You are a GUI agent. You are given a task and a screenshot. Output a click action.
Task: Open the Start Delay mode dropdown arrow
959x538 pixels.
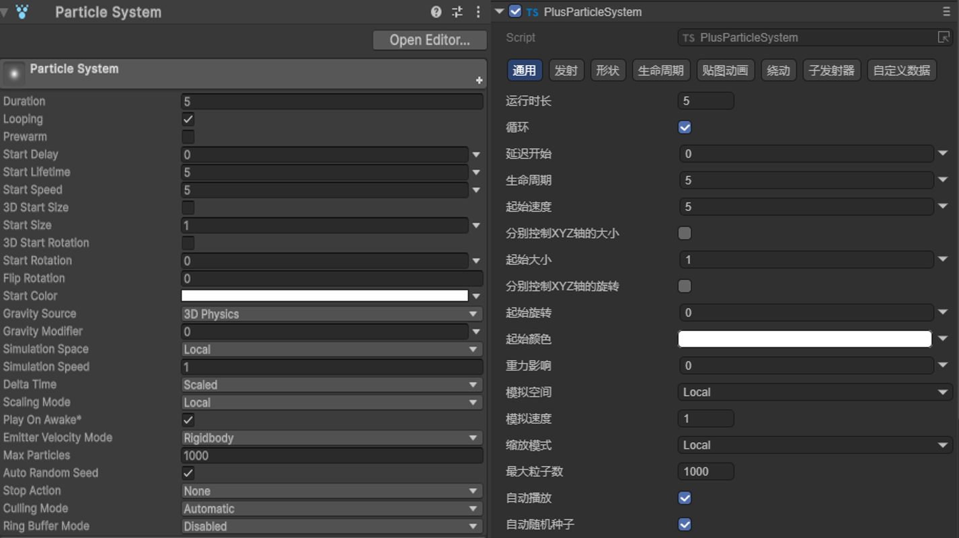point(476,154)
